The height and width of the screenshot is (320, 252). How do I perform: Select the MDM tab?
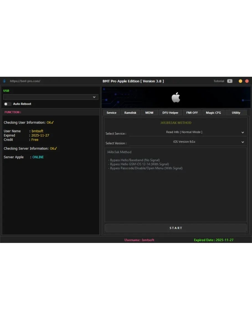(x=149, y=113)
